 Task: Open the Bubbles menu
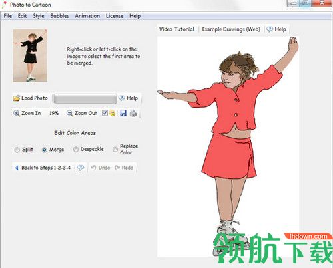point(59,16)
